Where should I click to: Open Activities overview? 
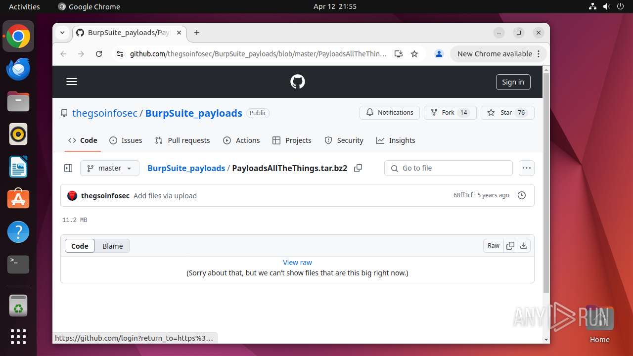click(24, 6)
